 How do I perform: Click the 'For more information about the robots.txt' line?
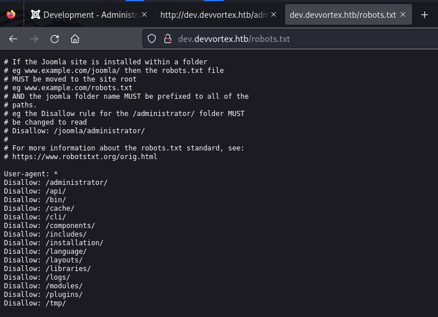pyautogui.click(x=124, y=148)
